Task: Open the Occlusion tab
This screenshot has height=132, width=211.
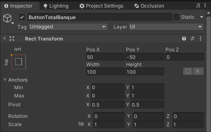Action: click(149, 6)
